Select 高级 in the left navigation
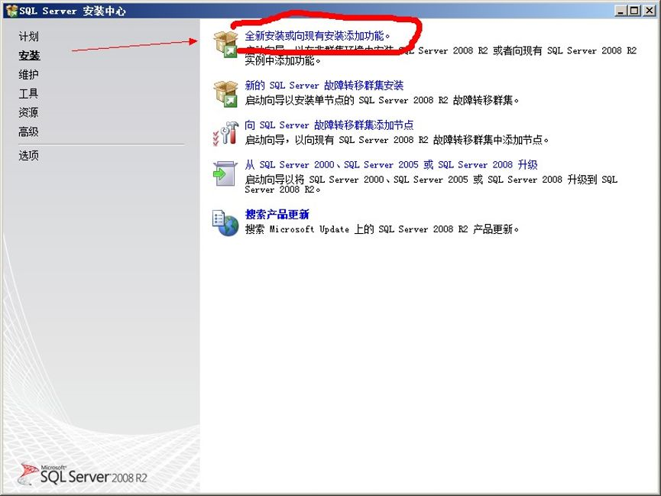Screen dimensions: 661x496 [28, 131]
